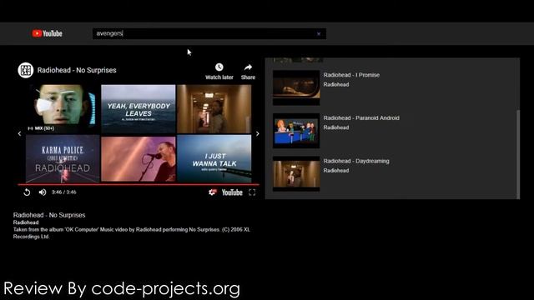Click the bold Radiohead channel name below the player
Viewport: 534px width, 300px height.
pyautogui.click(x=26, y=222)
